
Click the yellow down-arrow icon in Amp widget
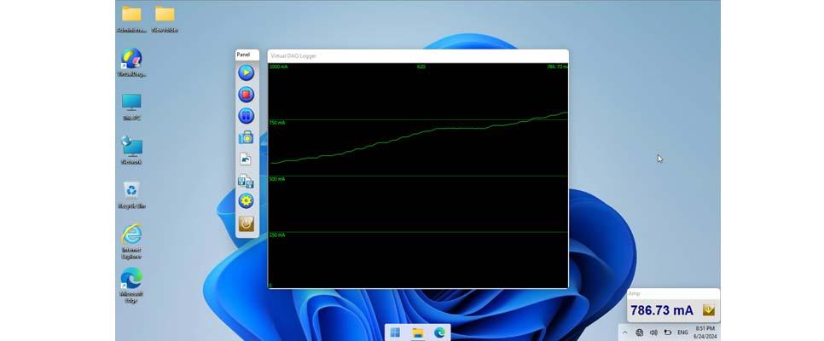(x=709, y=310)
